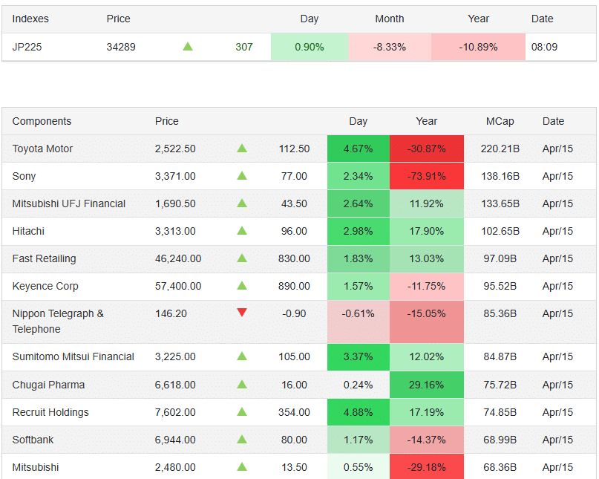This screenshot has height=479, width=599.
Task: Click Softbank year change -14.37%
Action: pos(427,440)
